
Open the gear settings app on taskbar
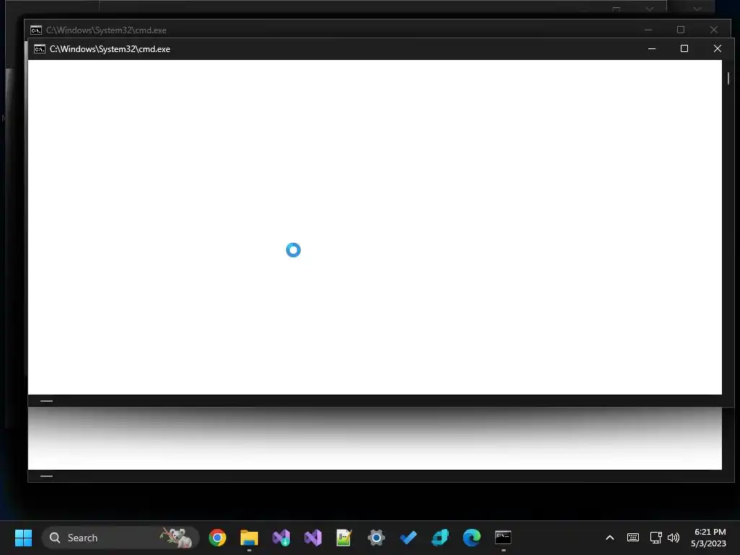(376, 538)
